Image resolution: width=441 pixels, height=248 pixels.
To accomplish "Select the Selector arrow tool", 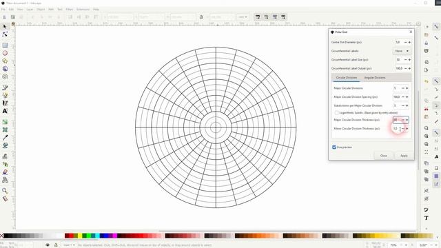I will (5, 26).
